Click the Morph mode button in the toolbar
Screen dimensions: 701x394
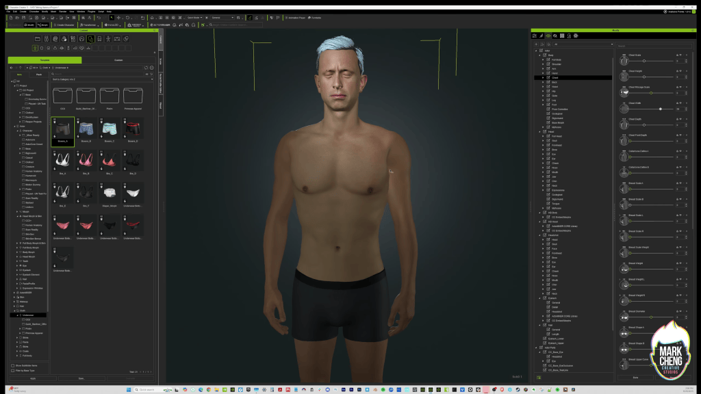tap(43, 25)
